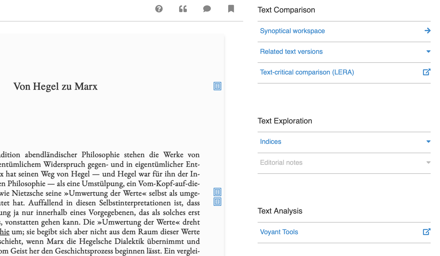Viewport: 440px width, 256px height.
Task: Click external link icon beside Text-critical comparison (LERA)
Action: point(426,72)
